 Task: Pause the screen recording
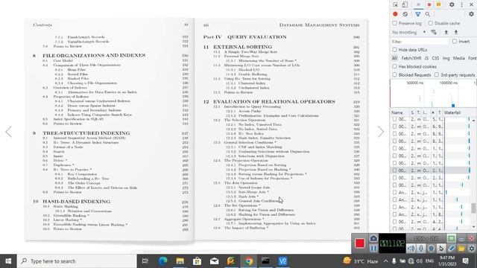[373, 248]
